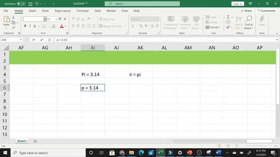The image size is (280, 157).
Task: Confirm entry with the checkmark
Action: point(42,40)
